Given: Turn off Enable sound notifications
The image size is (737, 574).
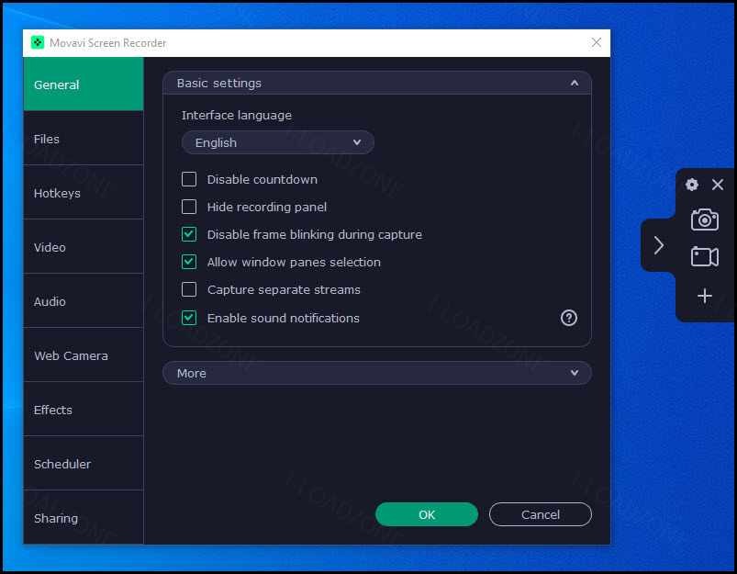Looking at the screenshot, I should pos(189,318).
